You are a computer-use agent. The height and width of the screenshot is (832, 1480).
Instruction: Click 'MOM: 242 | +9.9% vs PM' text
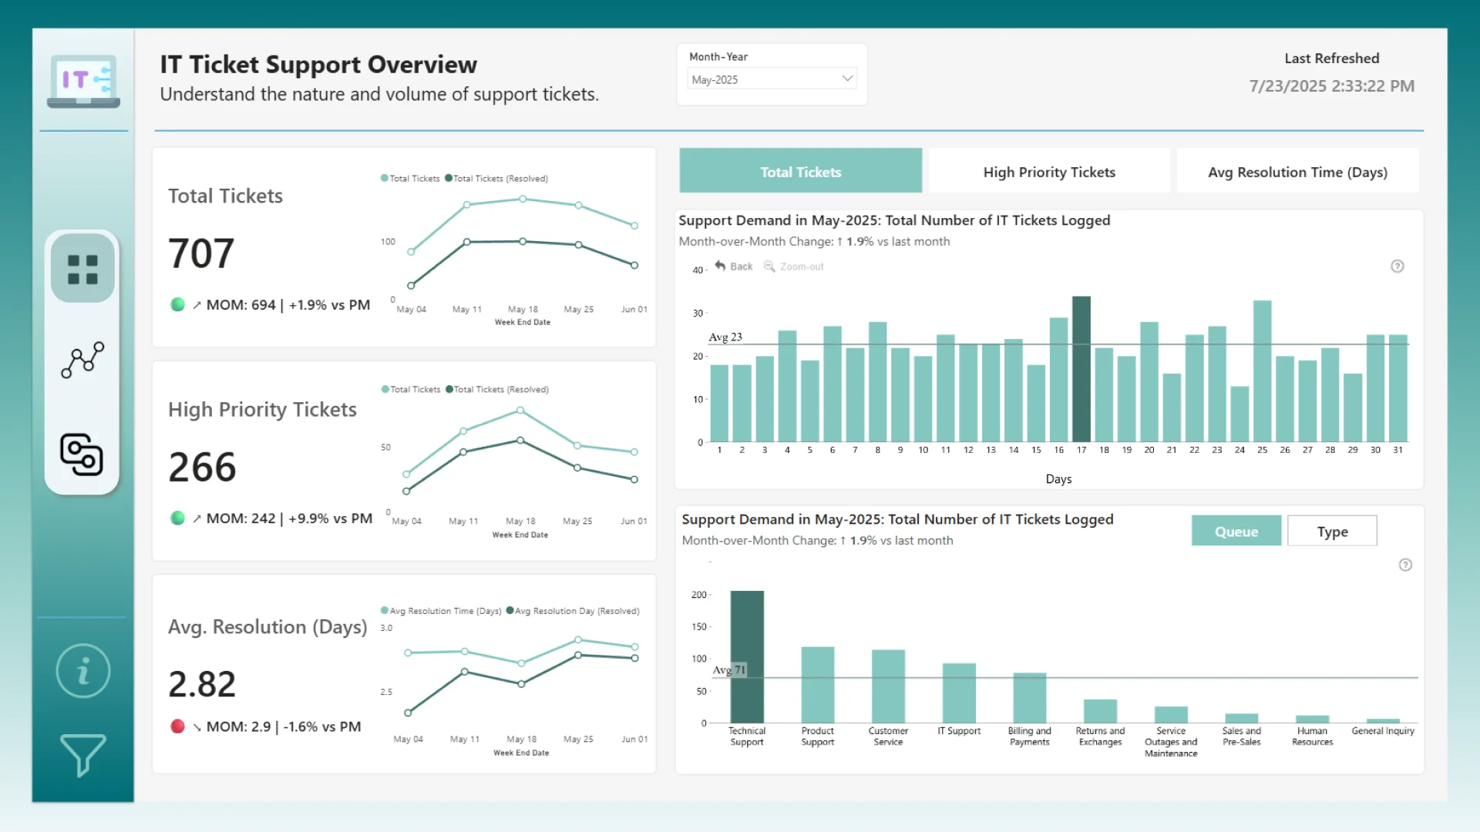coord(289,518)
